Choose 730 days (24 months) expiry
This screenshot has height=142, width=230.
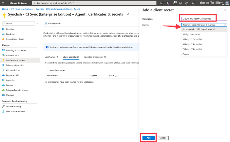point(204,49)
